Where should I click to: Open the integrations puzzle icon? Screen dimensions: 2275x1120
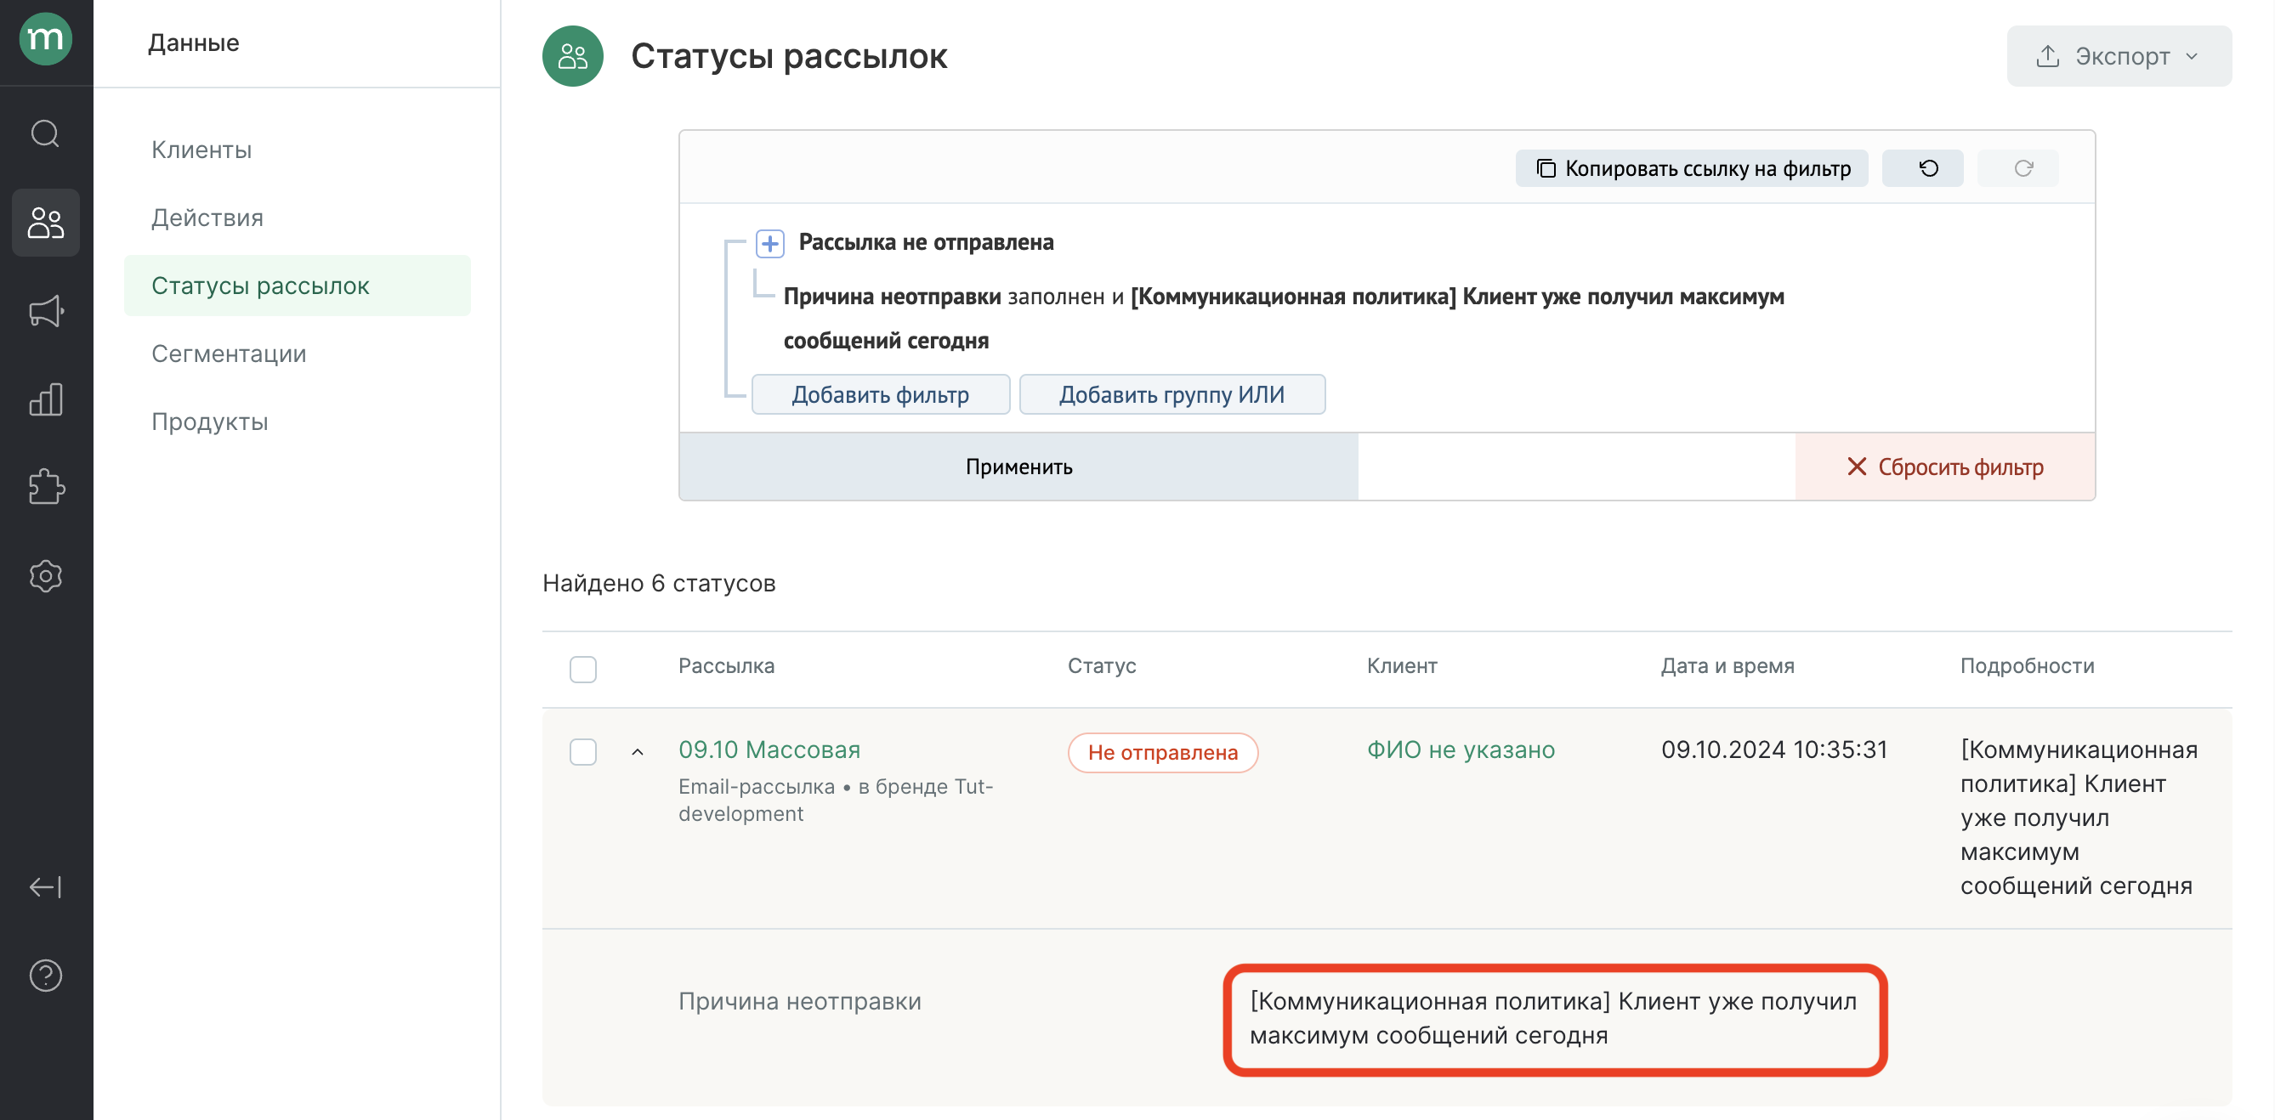46,487
